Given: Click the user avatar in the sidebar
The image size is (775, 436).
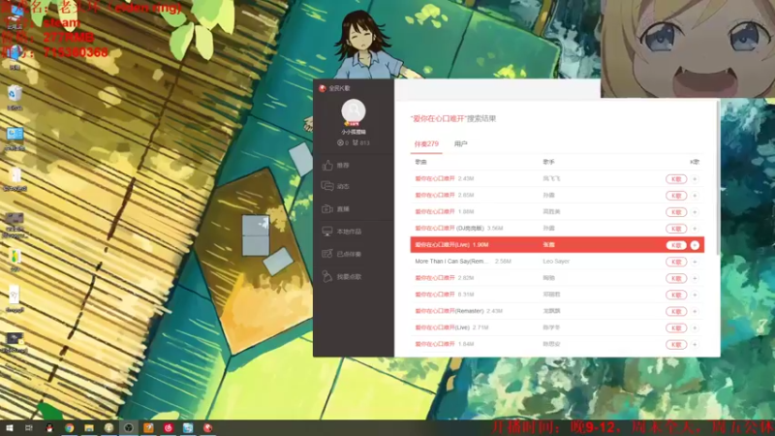Looking at the screenshot, I should click(354, 110).
